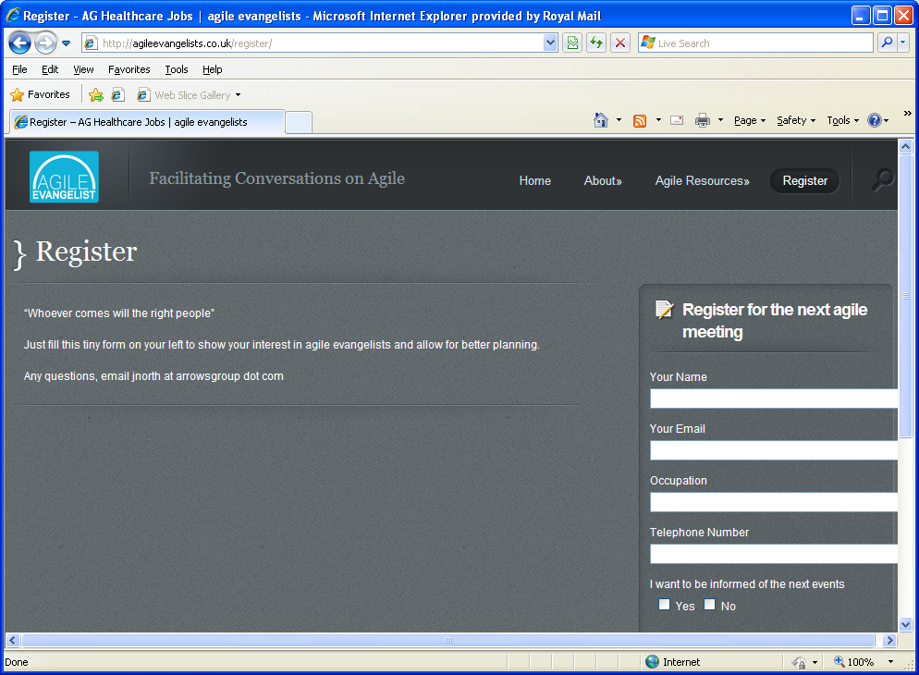Click the horizontal scrollbar left arrow

[x=12, y=641]
